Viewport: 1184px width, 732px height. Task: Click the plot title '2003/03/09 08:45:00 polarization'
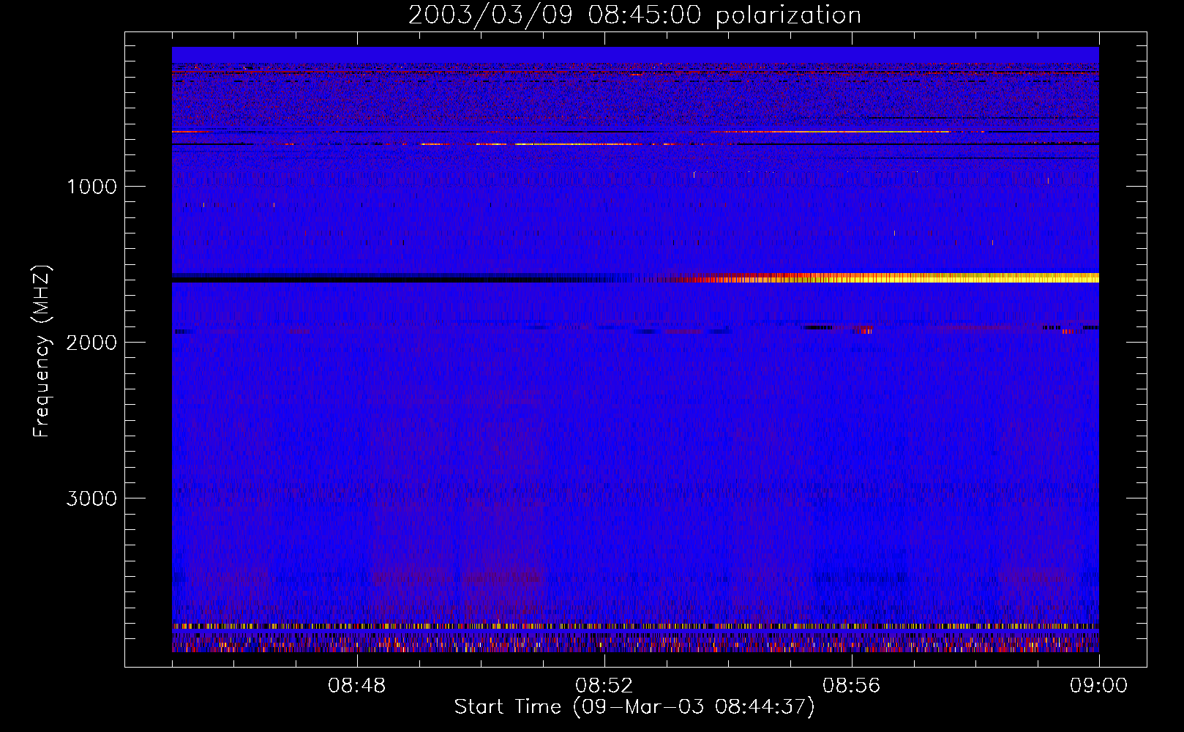[634, 15]
